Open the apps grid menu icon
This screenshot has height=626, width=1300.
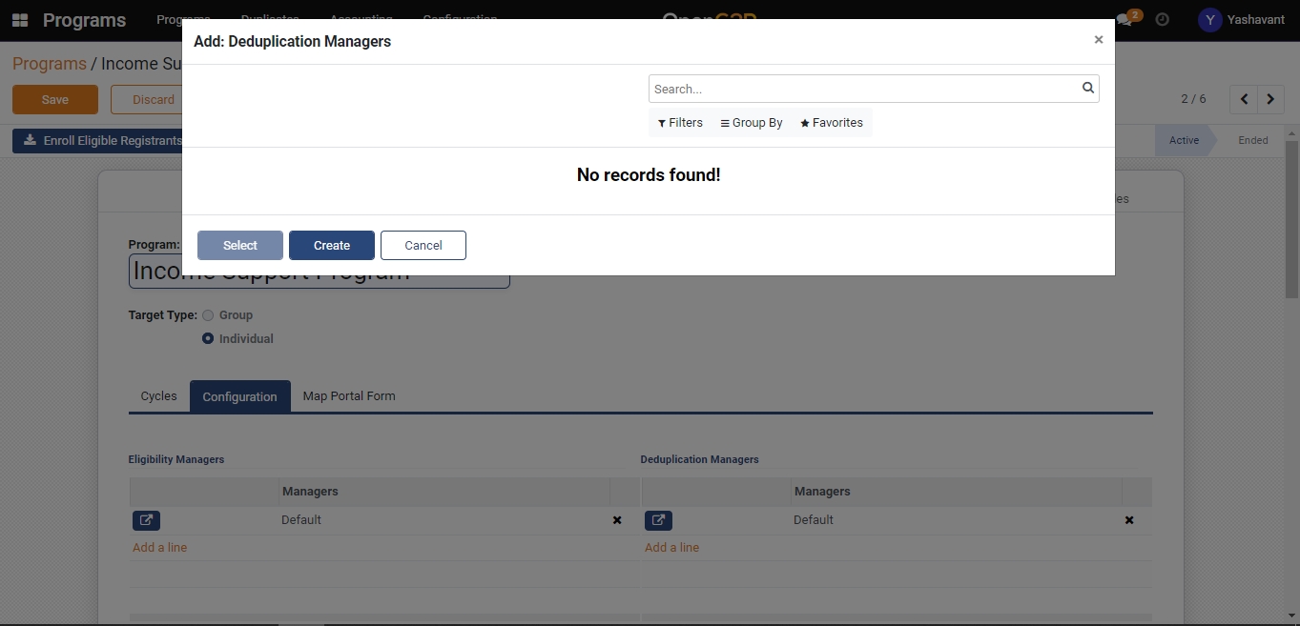coord(20,20)
